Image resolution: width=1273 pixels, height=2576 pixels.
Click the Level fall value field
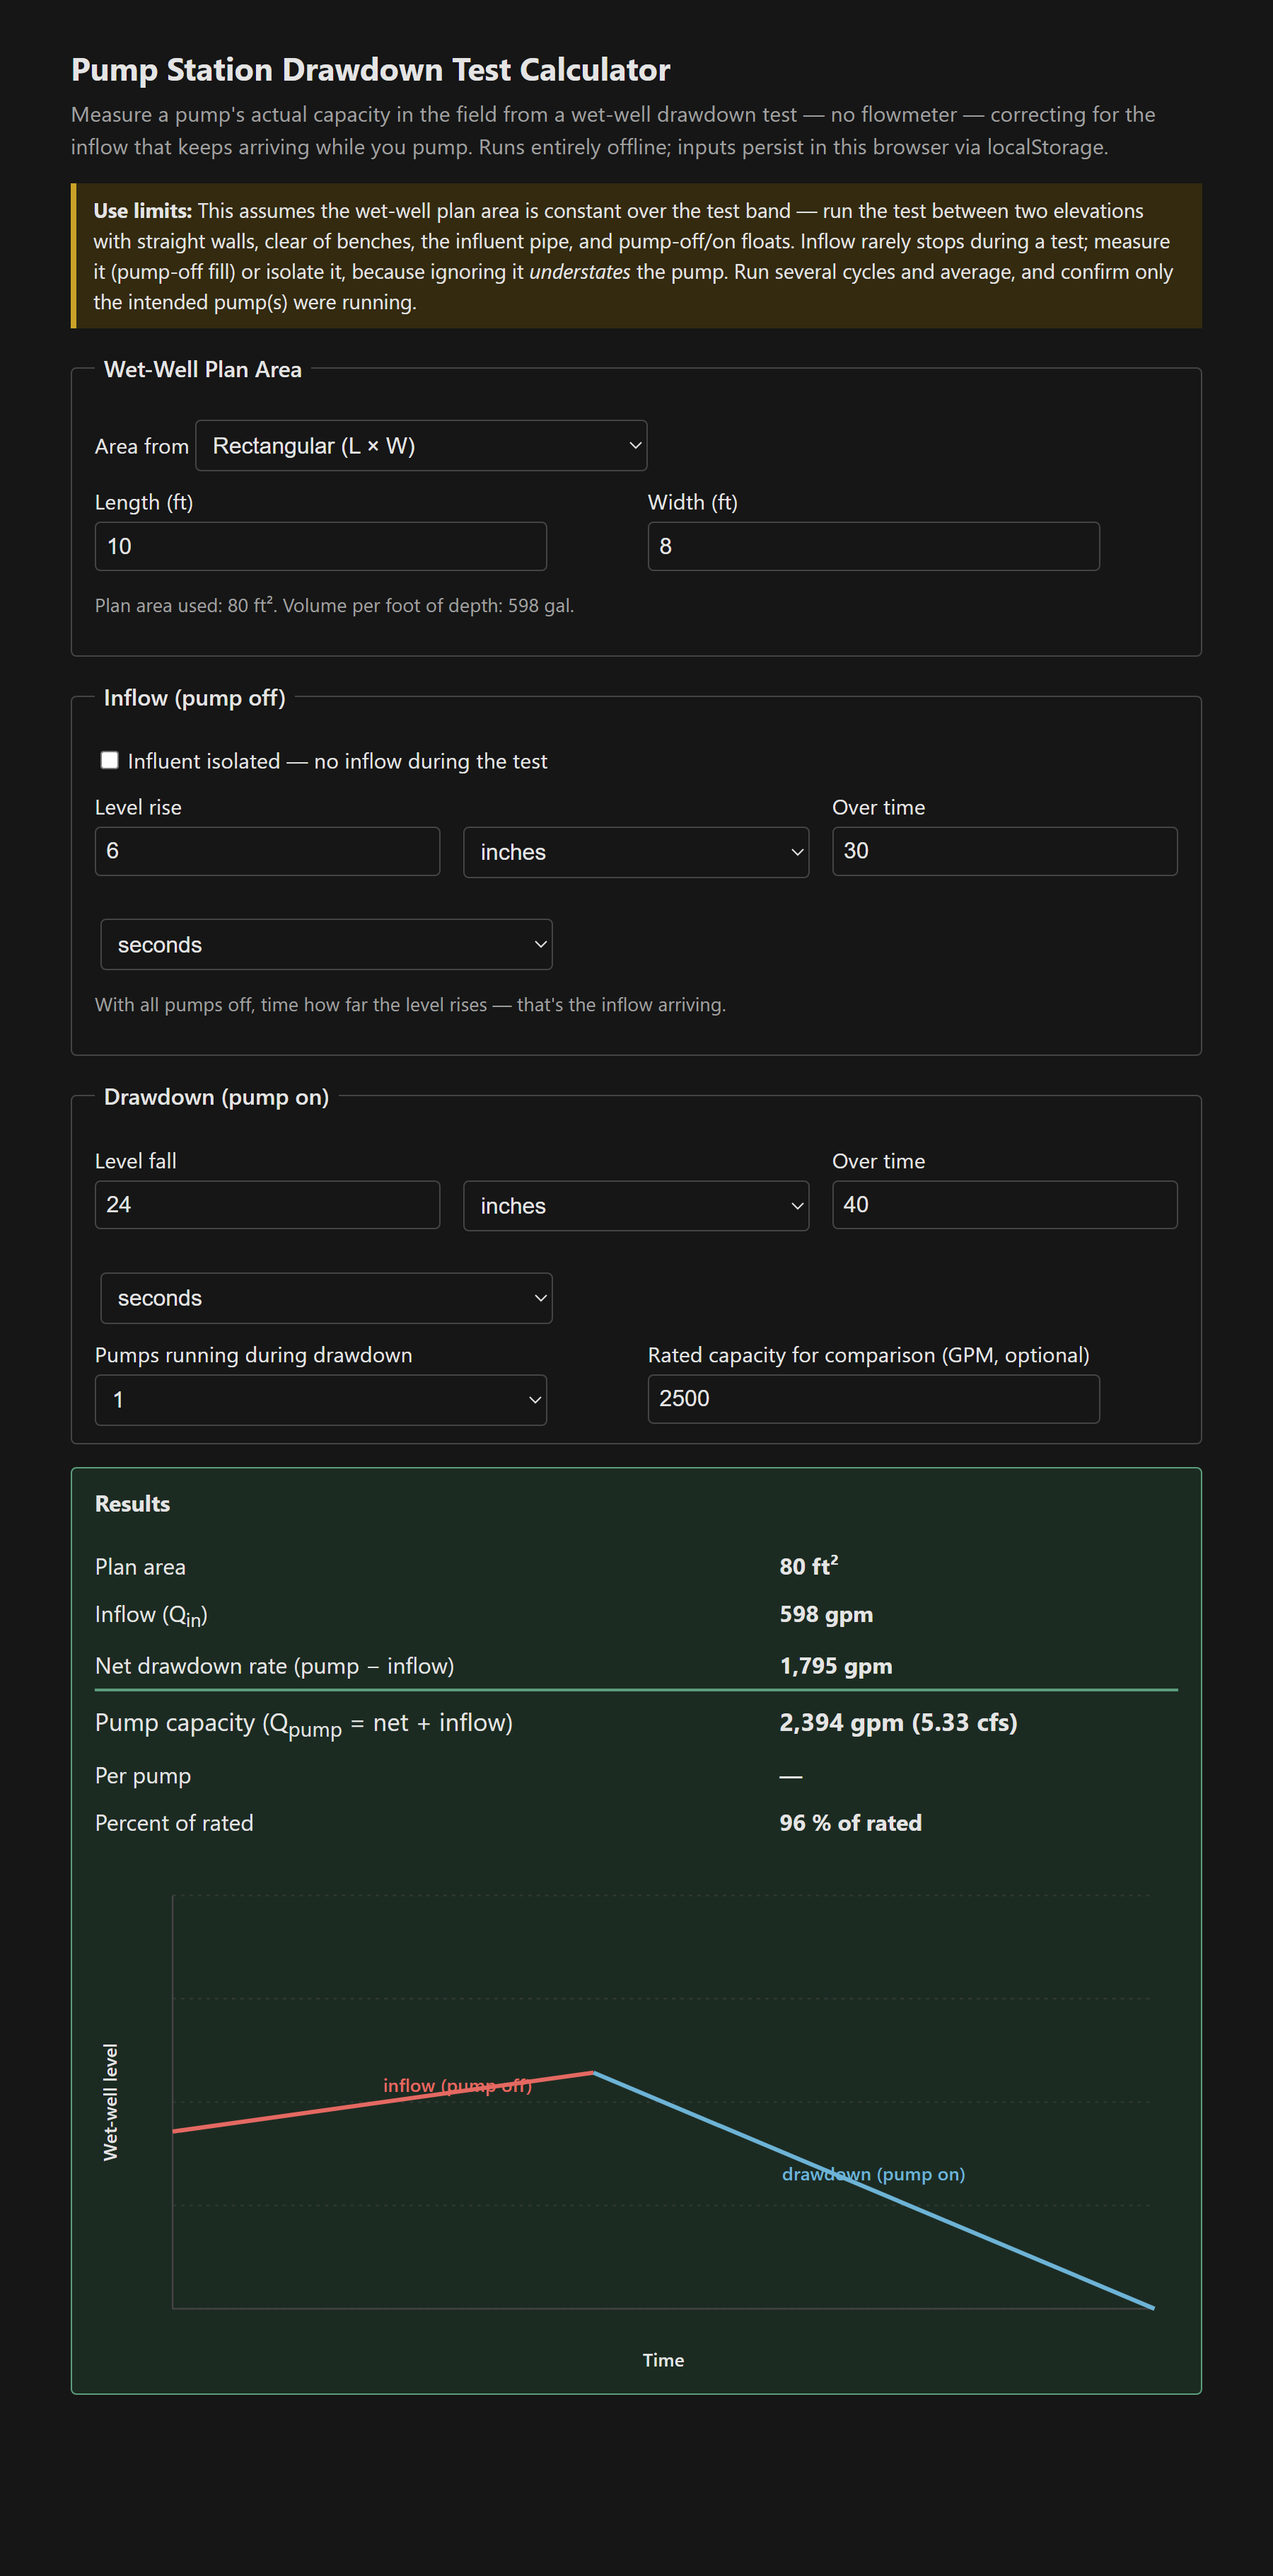[267, 1205]
